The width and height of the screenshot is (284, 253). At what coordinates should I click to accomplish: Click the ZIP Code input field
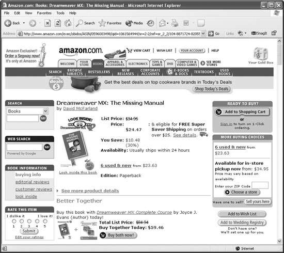tap(260, 185)
